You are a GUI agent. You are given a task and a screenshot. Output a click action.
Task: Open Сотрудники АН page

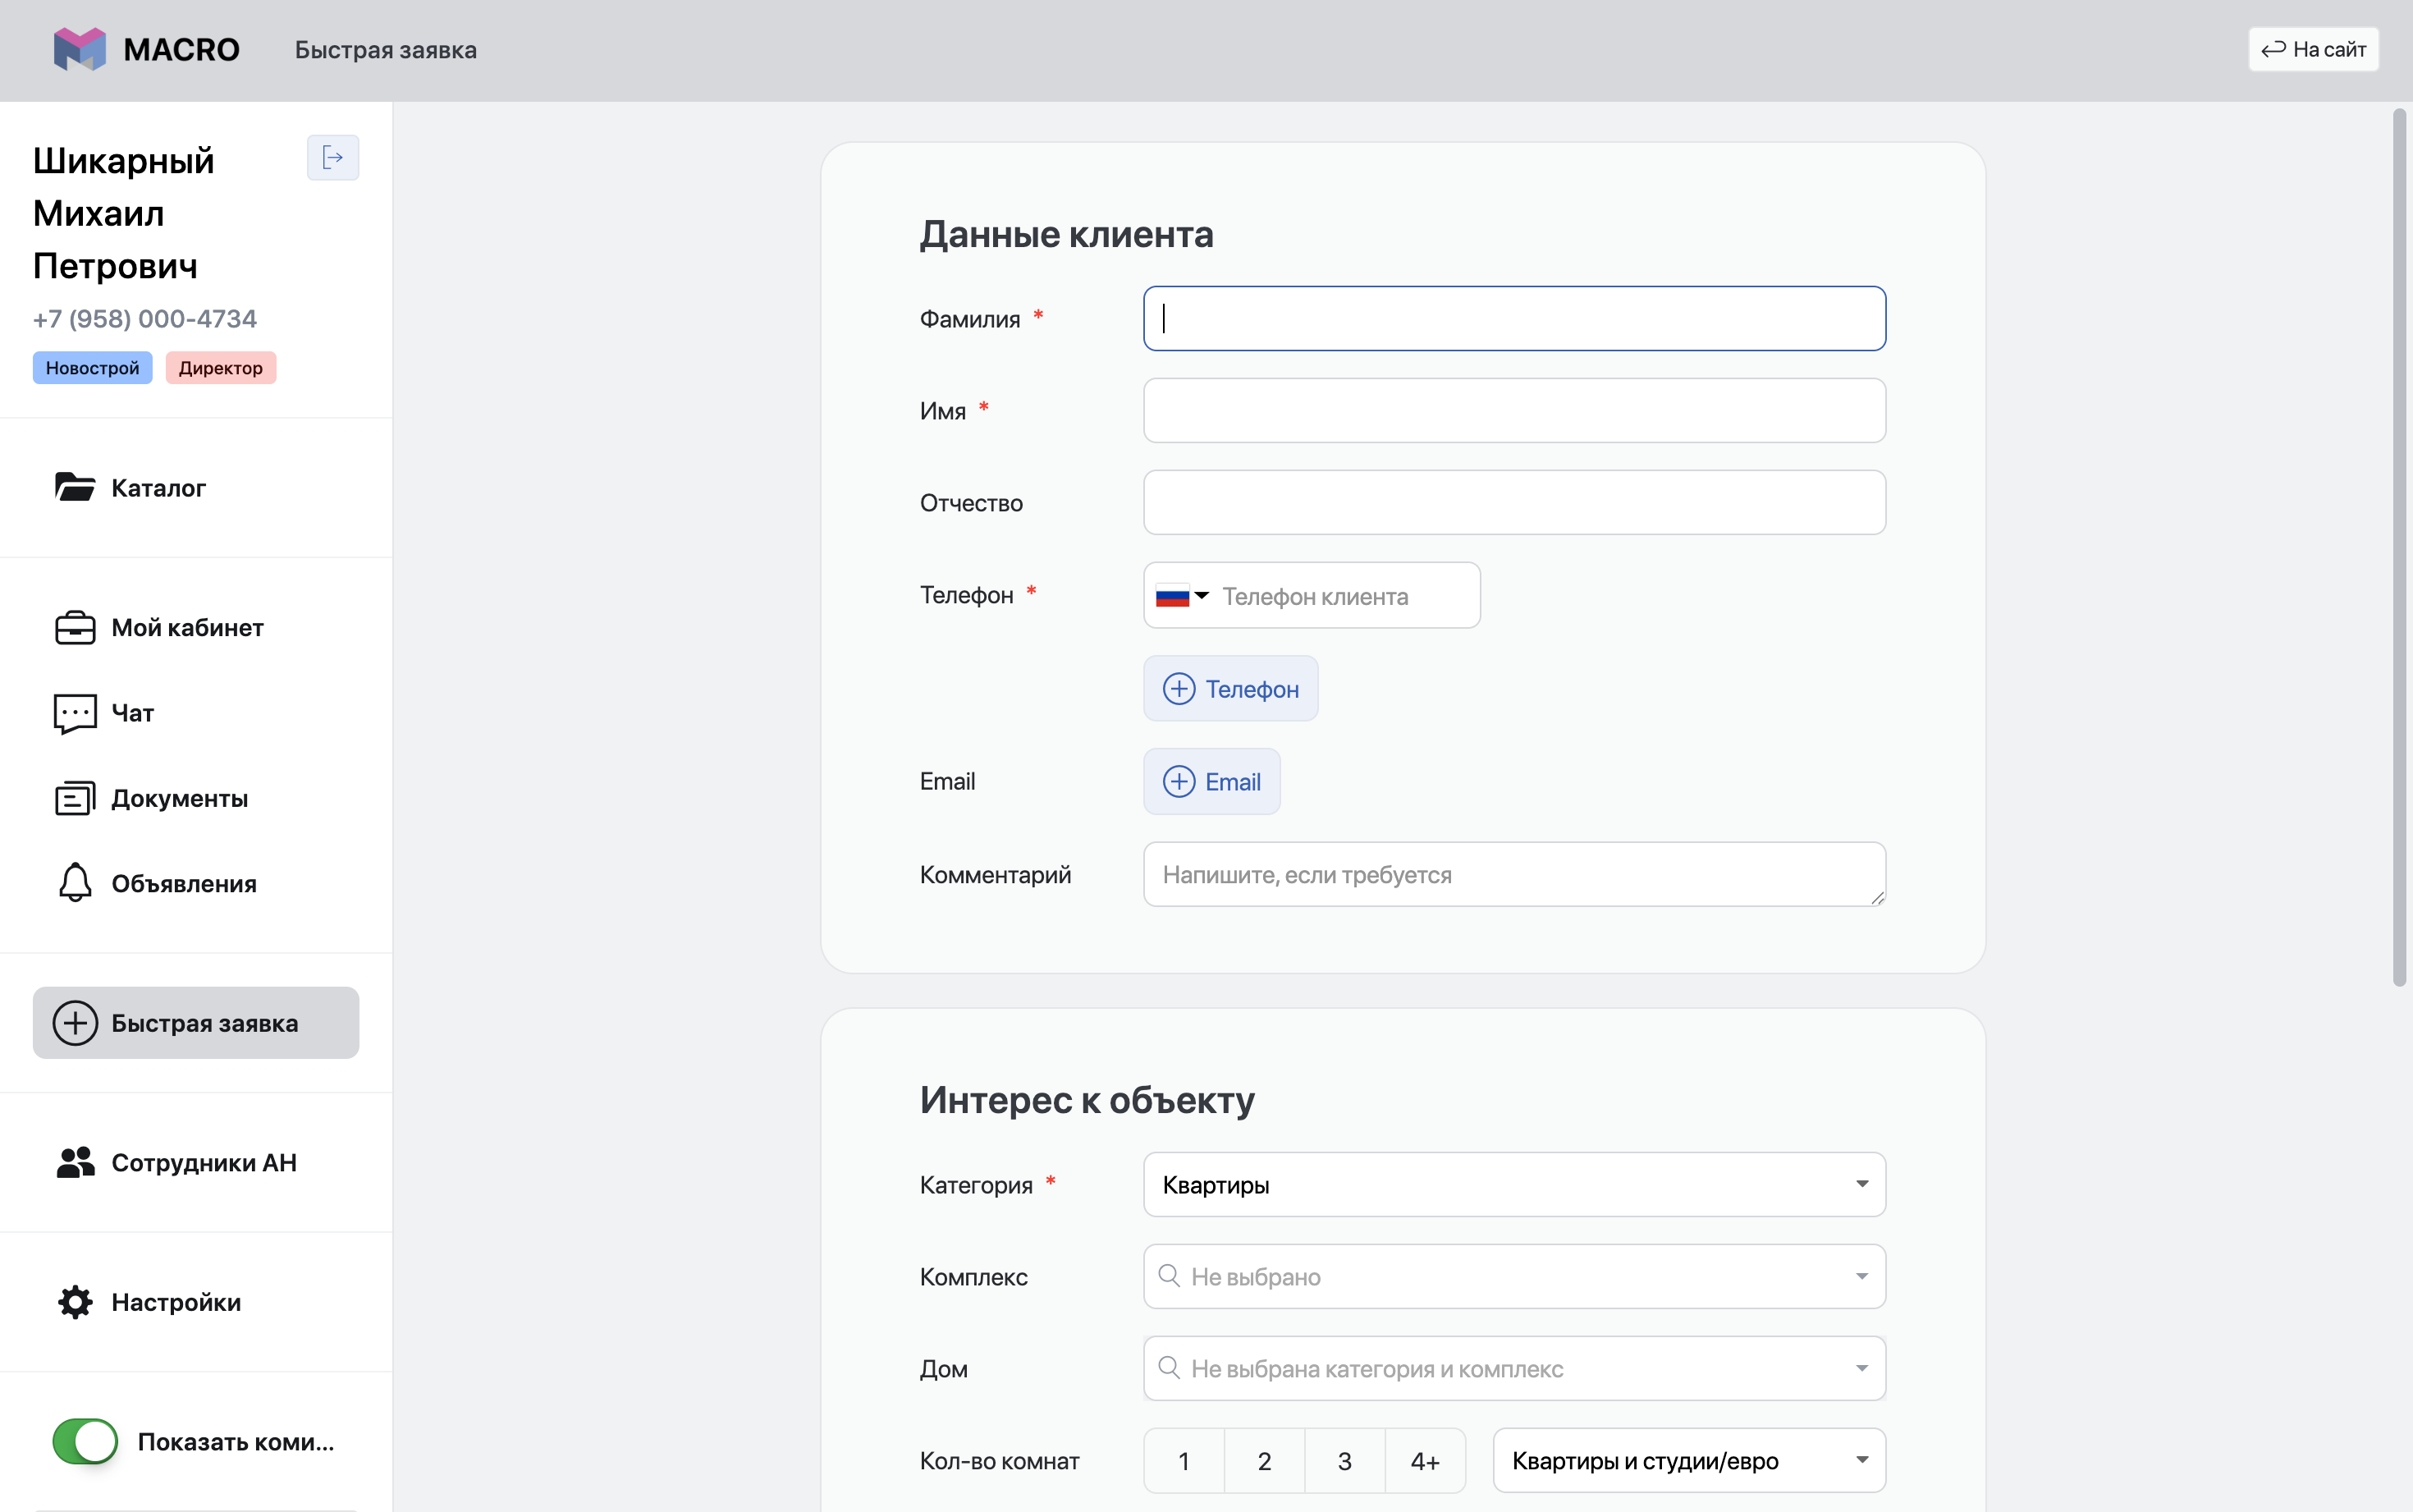[196, 1163]
